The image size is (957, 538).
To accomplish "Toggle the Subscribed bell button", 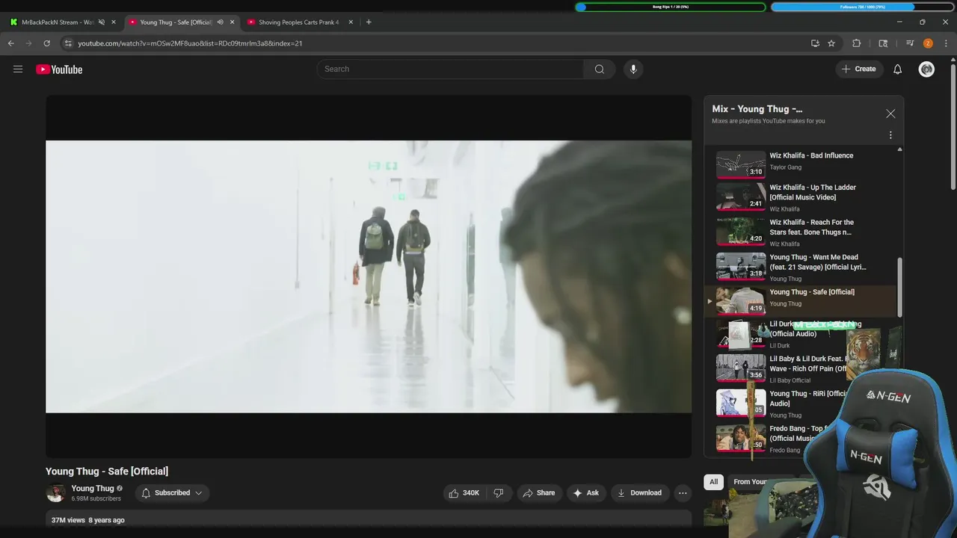I will pyautogui.click(x=172, y=492).
